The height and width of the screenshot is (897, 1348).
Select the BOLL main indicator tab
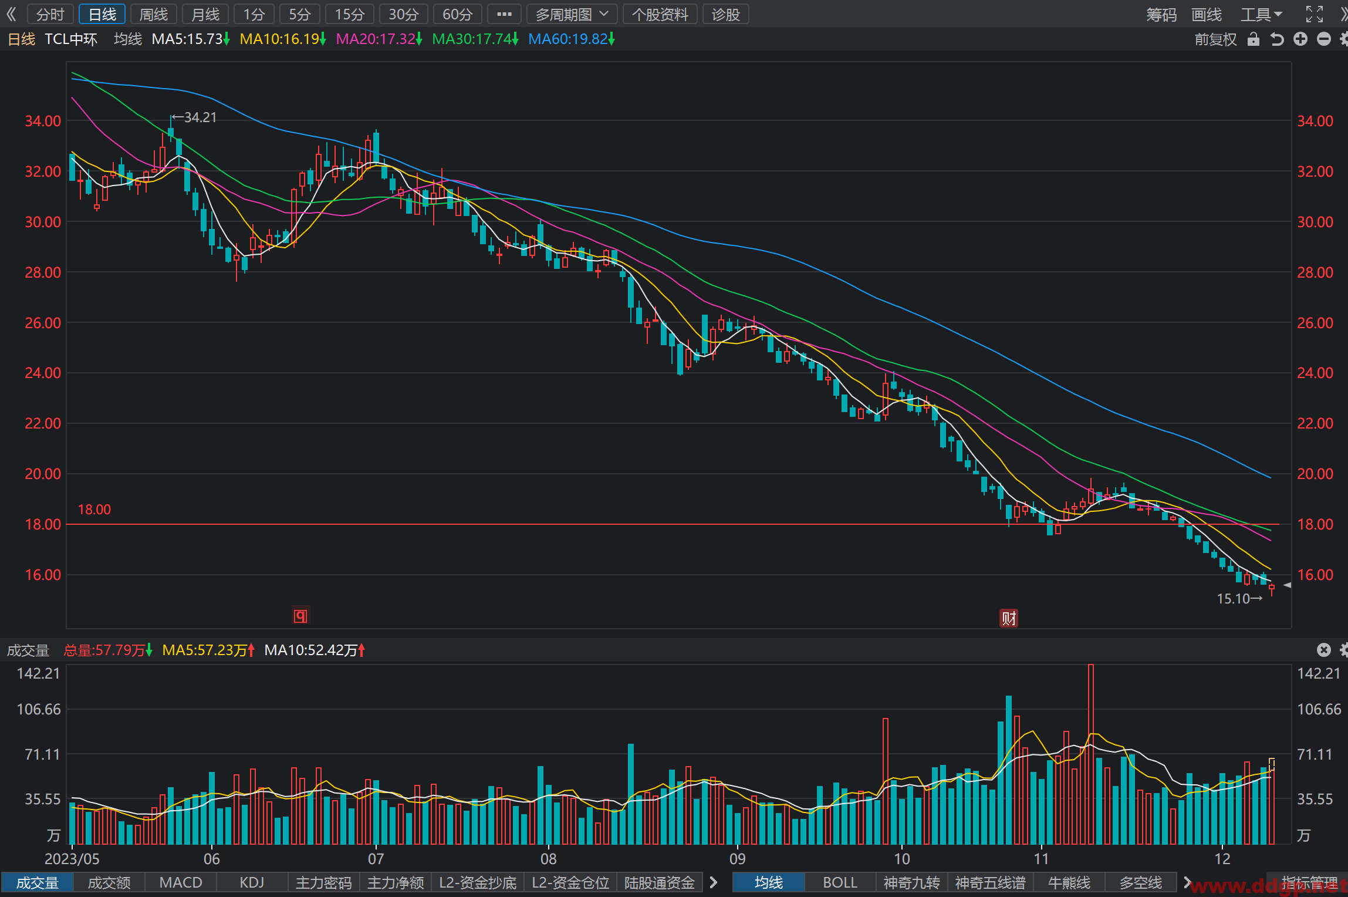pyautogui.click(x=840, y=882)
